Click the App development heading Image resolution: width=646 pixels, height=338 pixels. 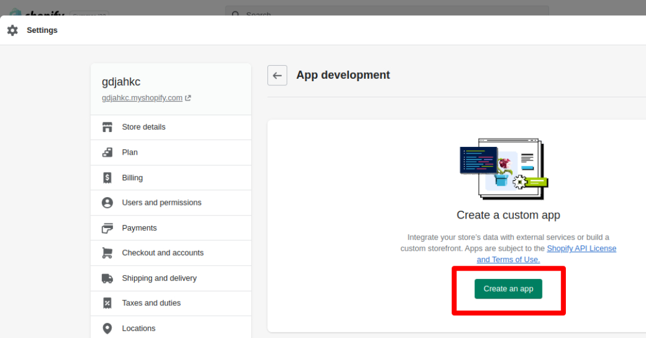coord(343,75)
